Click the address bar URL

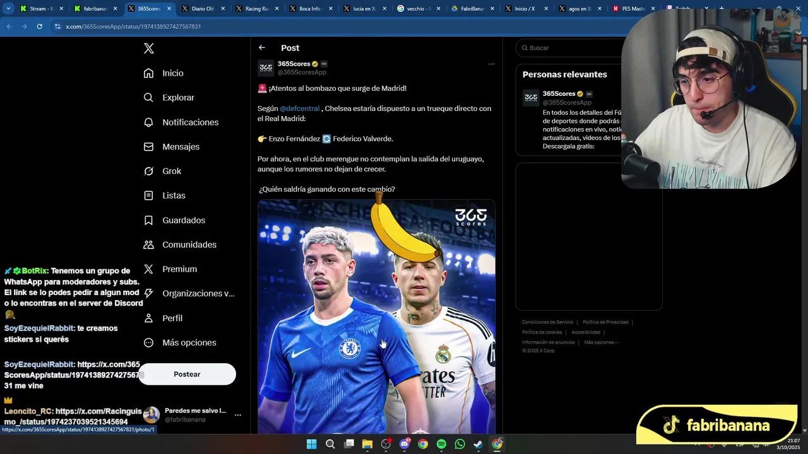point(133,26)
